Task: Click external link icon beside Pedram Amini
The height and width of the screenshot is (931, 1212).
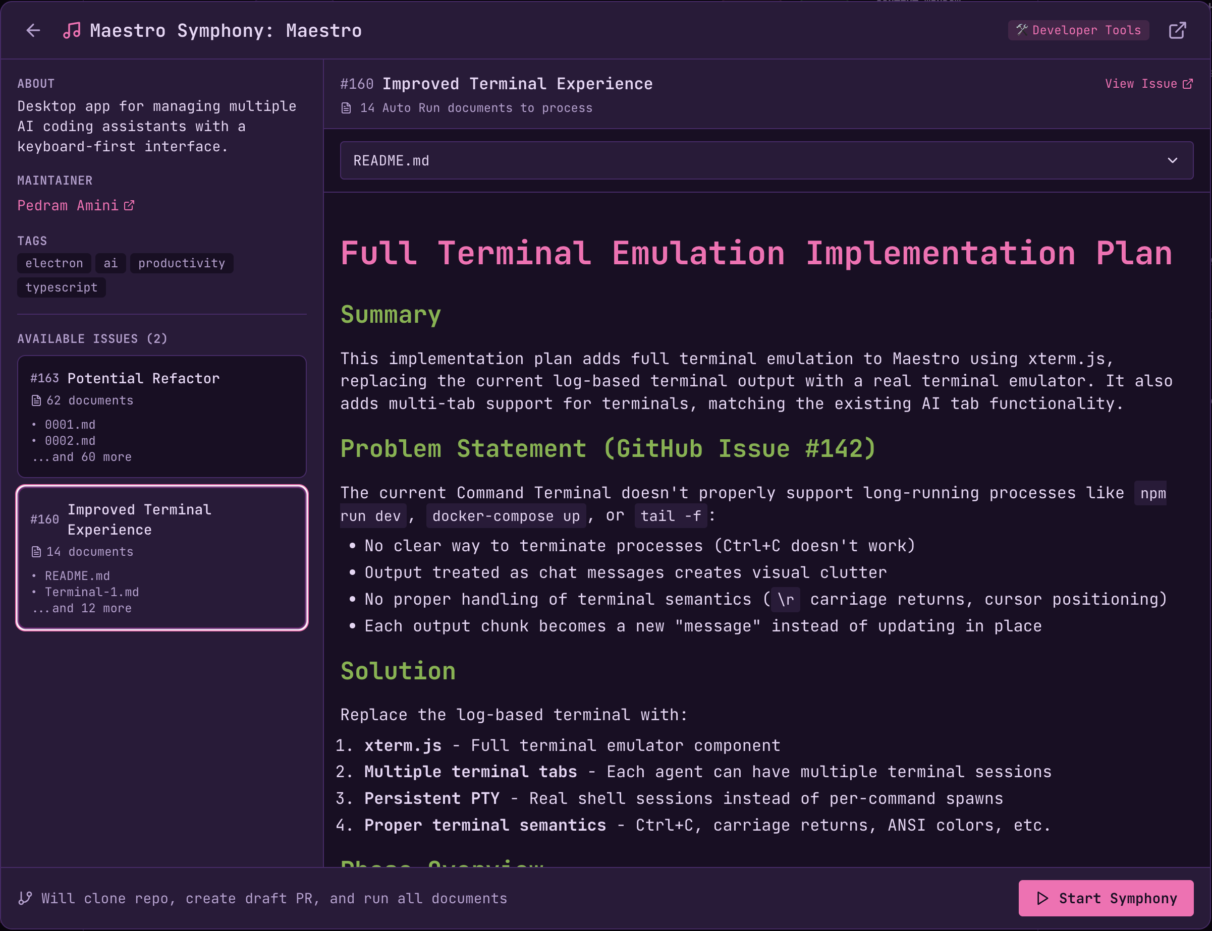Action: click(129, 206)
